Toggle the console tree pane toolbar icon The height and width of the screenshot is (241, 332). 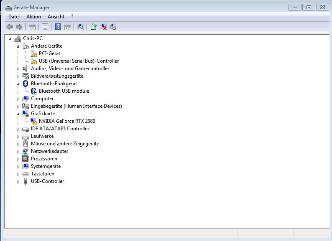(x=32, y=27)
